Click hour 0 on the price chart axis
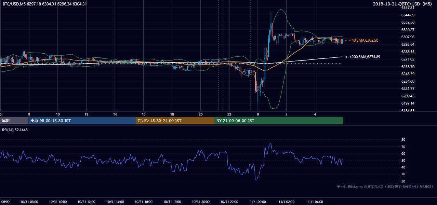Image resolution: width=437 pixels, height=205 pixels. (x=258, y=114)
